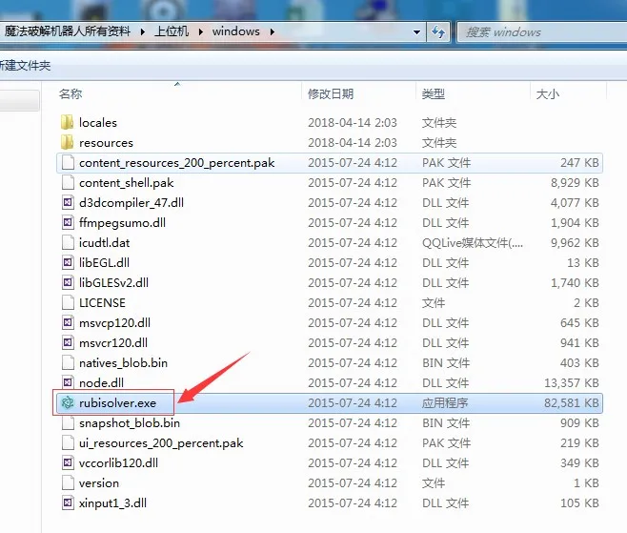Click the 13,357 KB size of node.dll
This screenshot has width=627, height=533.
click(x=572, y=382)
